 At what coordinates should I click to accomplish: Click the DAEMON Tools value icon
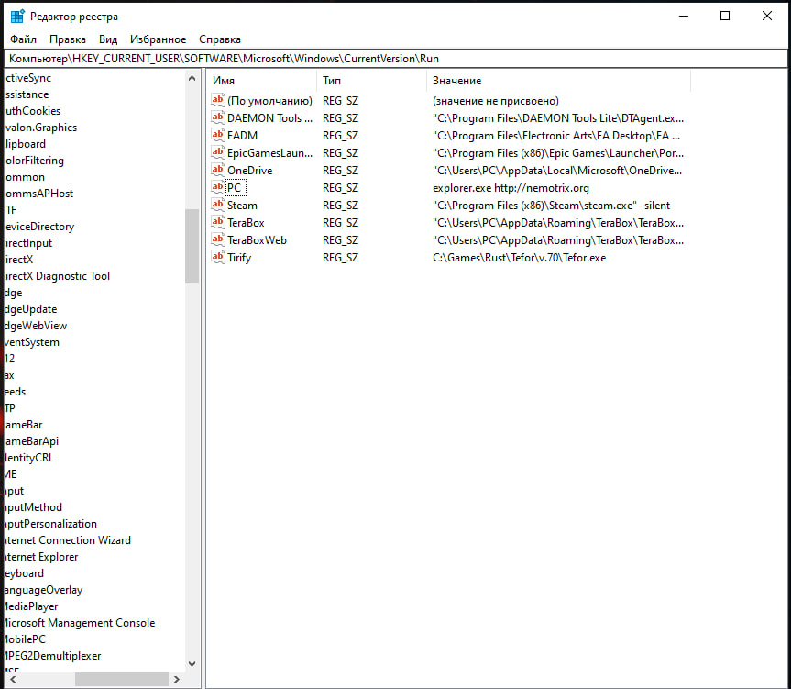217,118
